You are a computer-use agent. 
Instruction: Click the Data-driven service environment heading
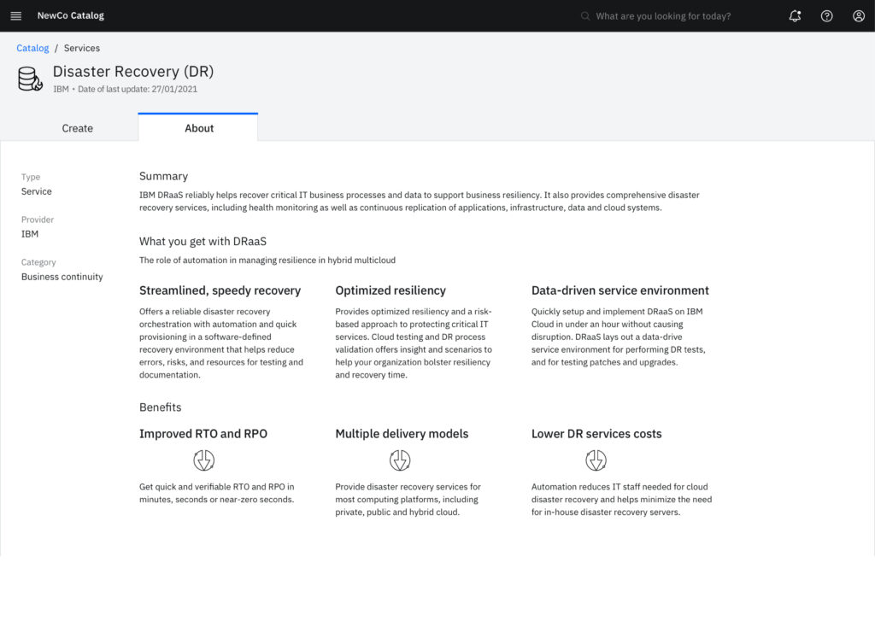[x=620, y=290]
